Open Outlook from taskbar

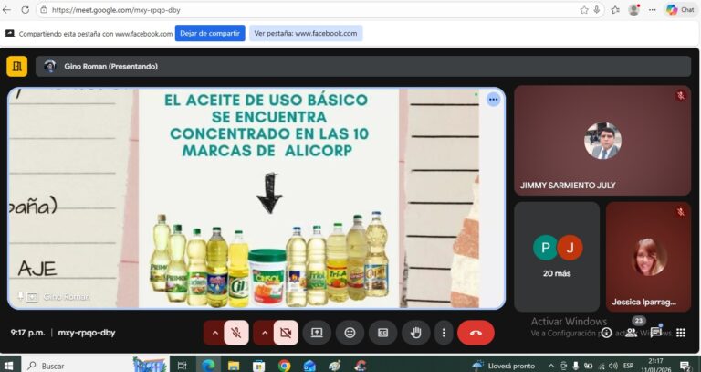coord(309,366)
